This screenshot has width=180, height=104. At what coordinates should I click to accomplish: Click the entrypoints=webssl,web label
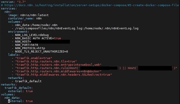(58, 65)
